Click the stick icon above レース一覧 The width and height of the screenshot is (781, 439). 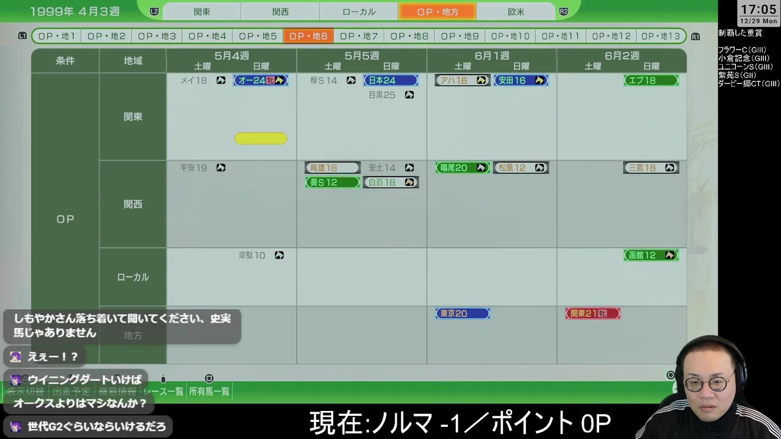[x=163, y=379]
